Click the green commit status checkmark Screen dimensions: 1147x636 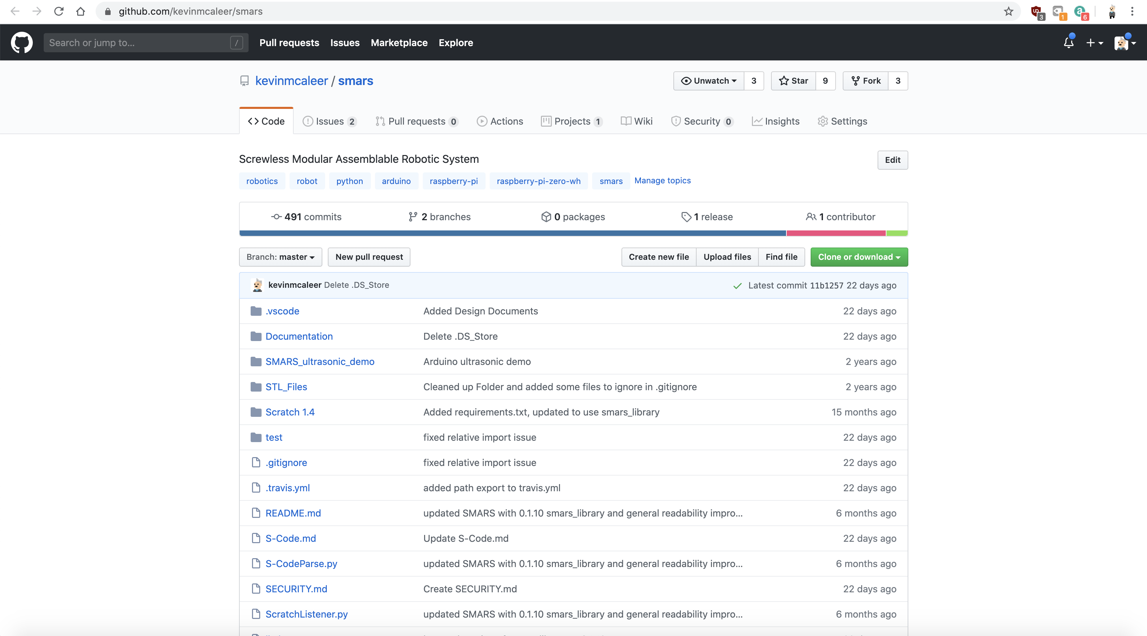coord(737,286)
